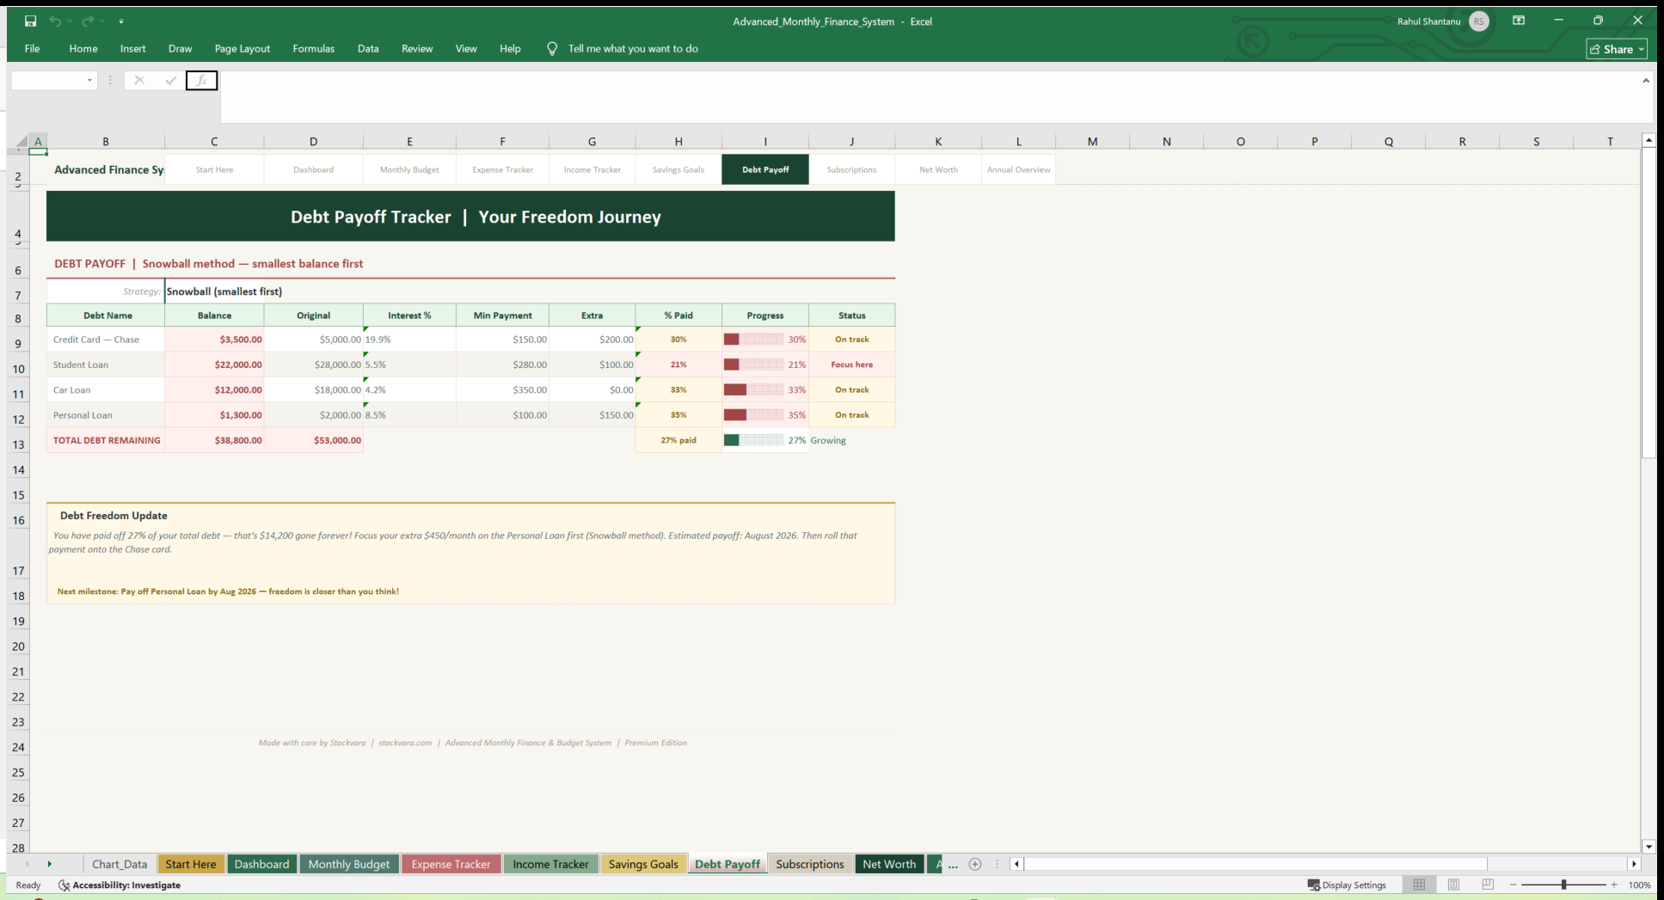The height and width of the screenshot is (900, 1664).
Task: Click the Tell me lightbulb icon
Action: pos(552,49)
